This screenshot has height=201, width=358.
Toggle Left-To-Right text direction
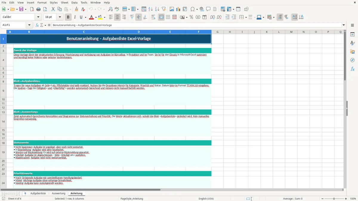pos(280,17)
